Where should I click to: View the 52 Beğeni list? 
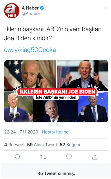click(x=70, y=145)
